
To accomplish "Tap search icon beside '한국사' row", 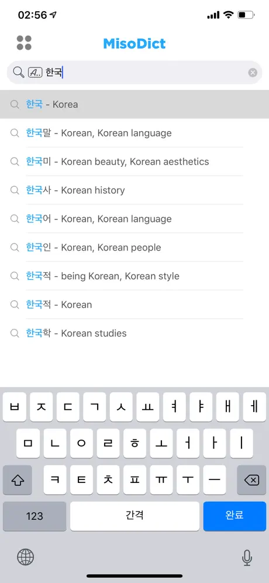I will click(15, 190).
